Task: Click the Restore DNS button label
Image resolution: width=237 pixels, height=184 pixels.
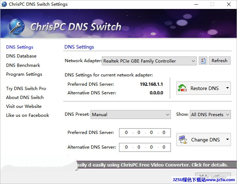Action: 204,88
